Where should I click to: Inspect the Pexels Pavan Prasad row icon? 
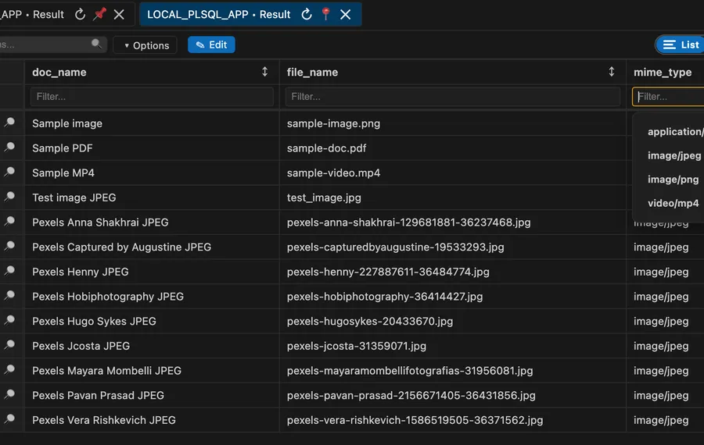pyautogui.click(x=9, y=394)
